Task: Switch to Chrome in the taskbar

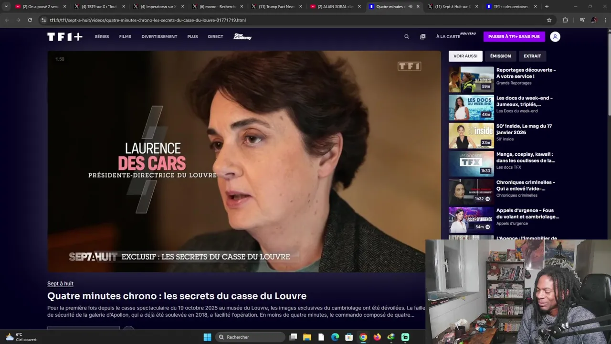Action: (363, 337)
